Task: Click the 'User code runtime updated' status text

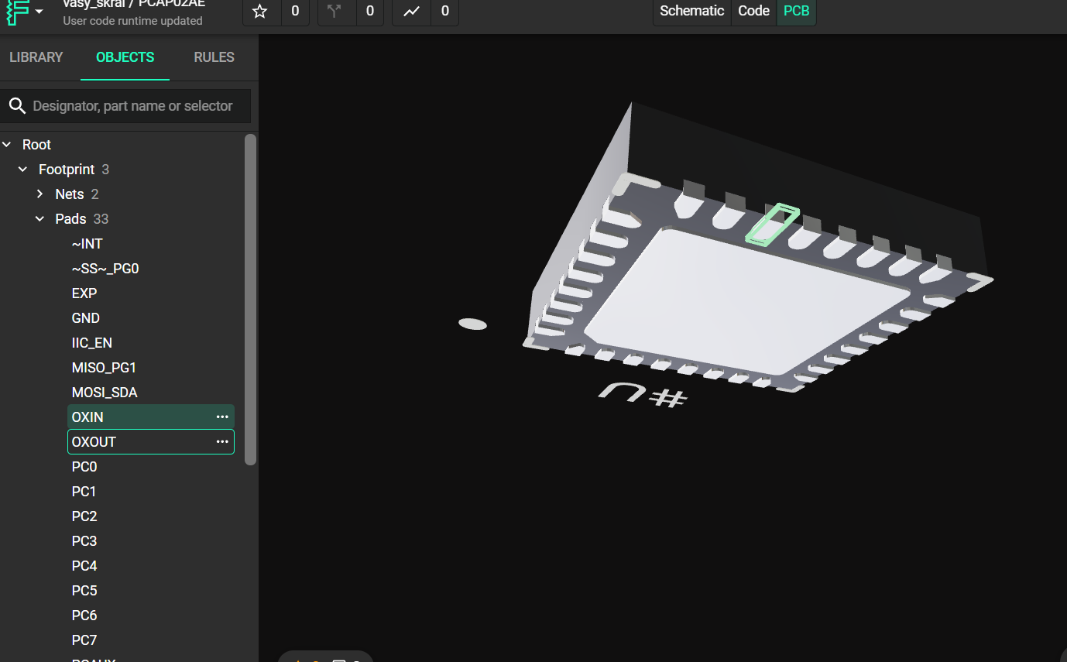Action: pyautogui.click(x=132, y=21)
